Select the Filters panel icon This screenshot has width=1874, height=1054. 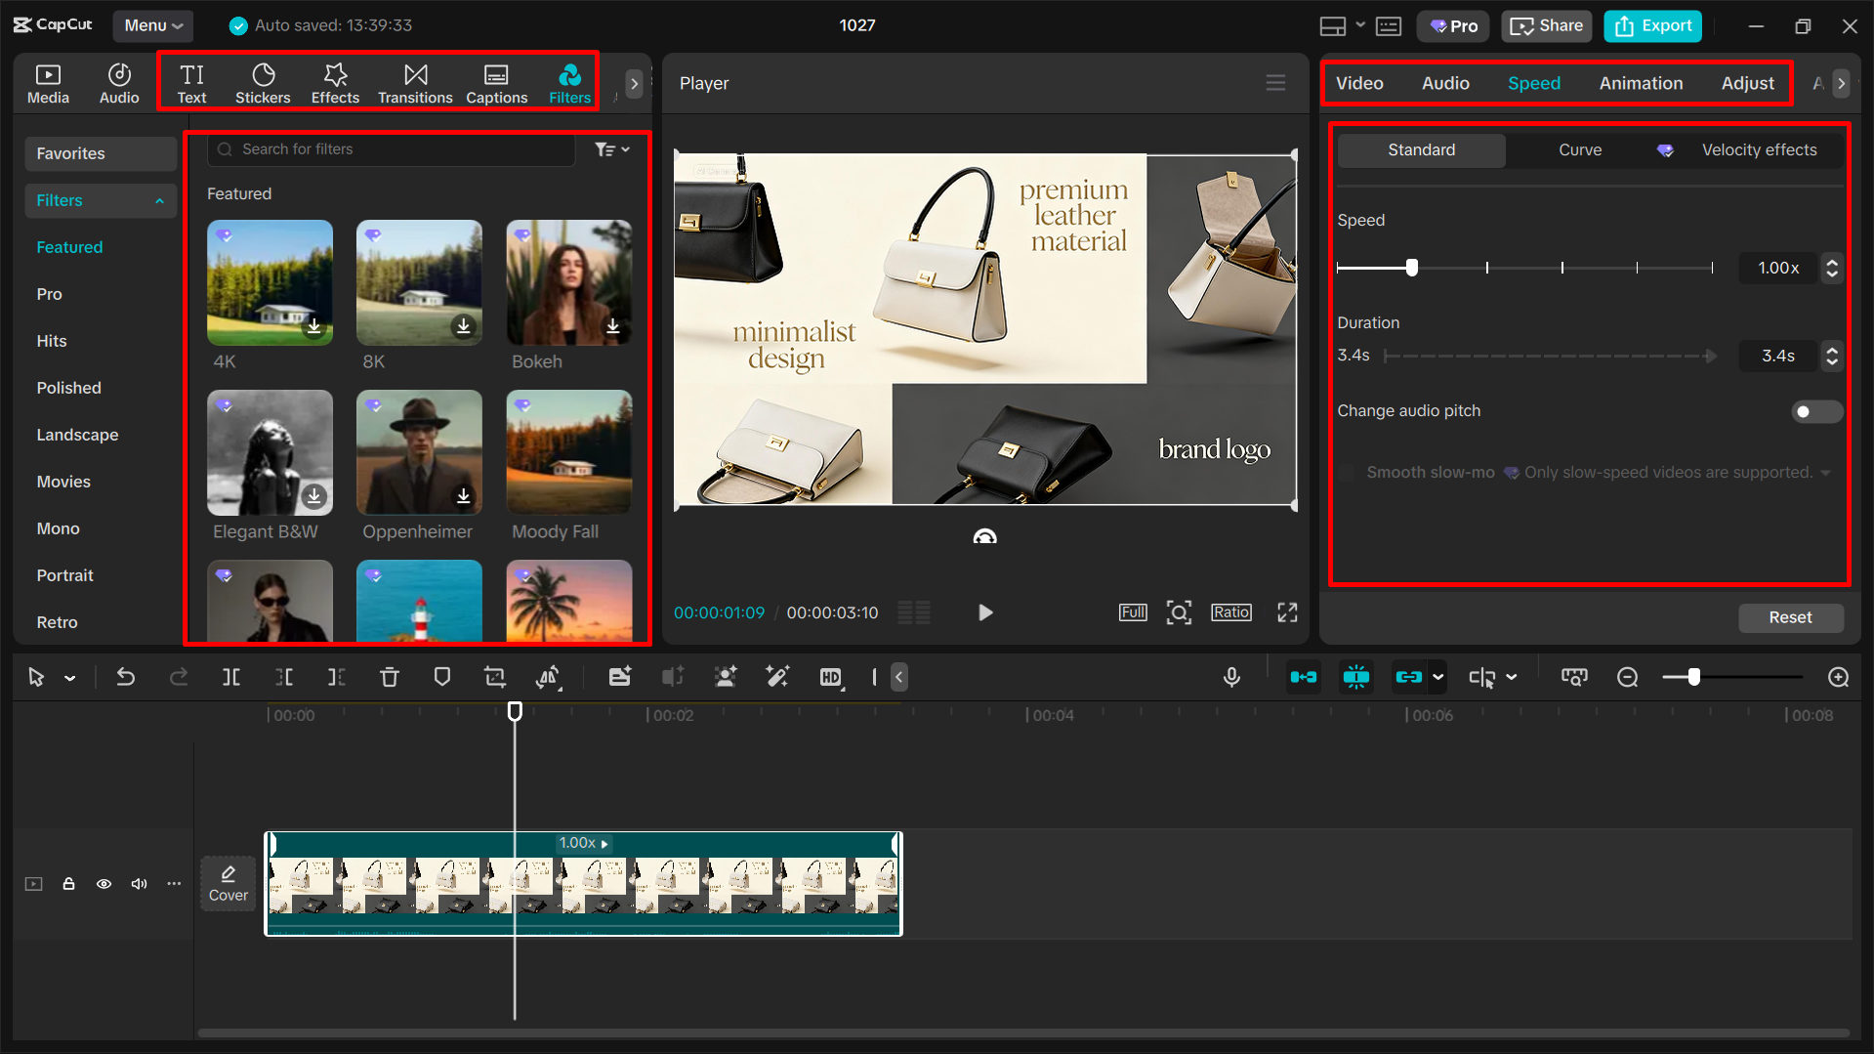point(569,82)
